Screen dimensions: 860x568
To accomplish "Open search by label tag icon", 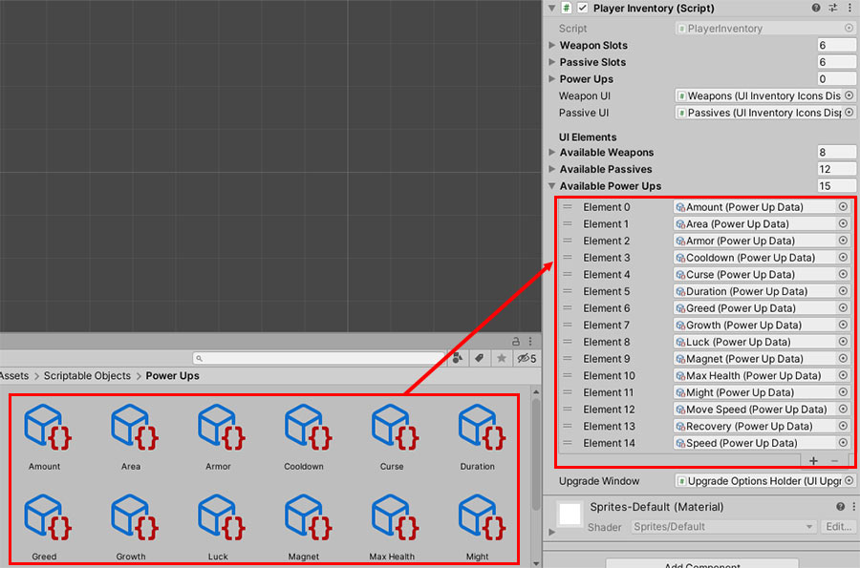I will tap(478, 359).
